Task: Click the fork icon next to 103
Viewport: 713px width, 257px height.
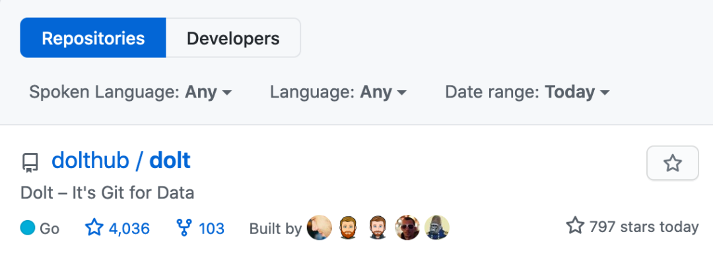Action: [184, 227]
